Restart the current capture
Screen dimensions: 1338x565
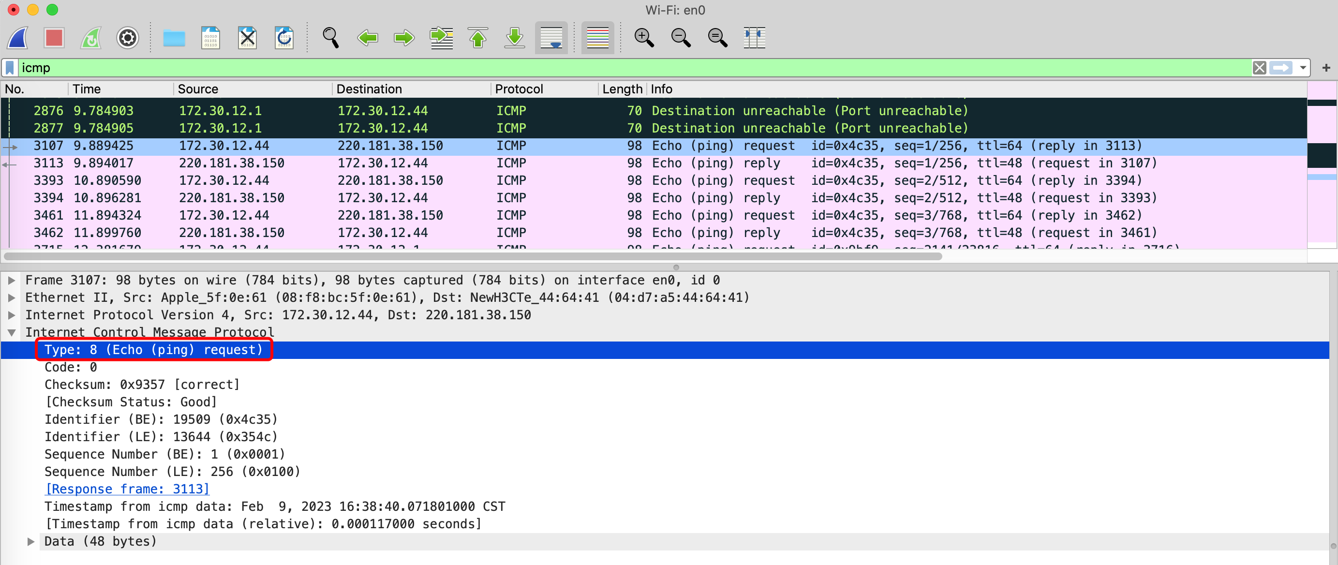(x=91, y=38)
